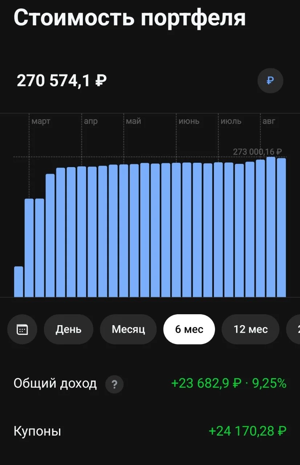Switch to 12 мес period
The image size is (300, 465).
[251, 329]
